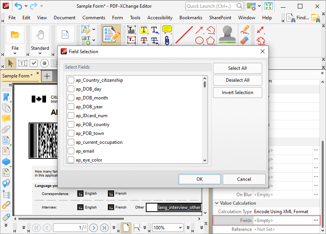
Task: Expand the File toolbar button dropdown arrow
Action: point(15,53)
